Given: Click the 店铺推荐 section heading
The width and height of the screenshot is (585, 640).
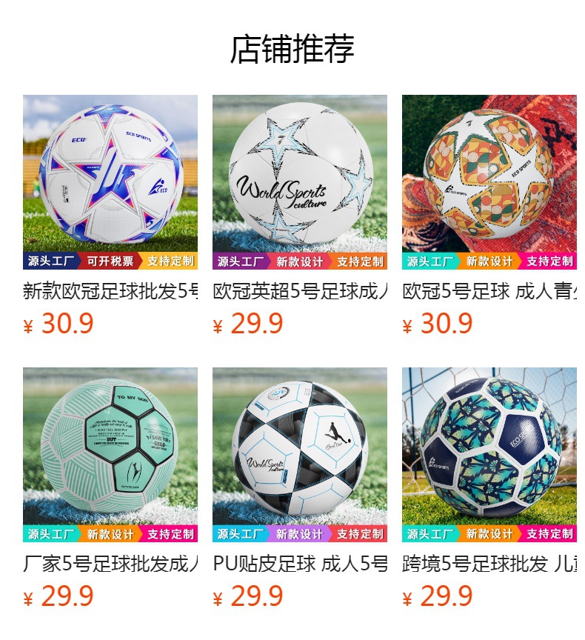Looking at the screenshot, I should (292, 49).
